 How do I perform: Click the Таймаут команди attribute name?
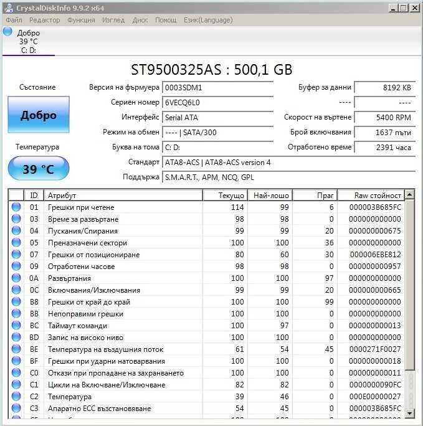(77, 326)
